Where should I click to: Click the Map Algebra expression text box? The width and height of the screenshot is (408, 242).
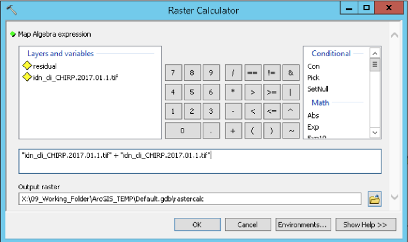(x=200, y=161)
